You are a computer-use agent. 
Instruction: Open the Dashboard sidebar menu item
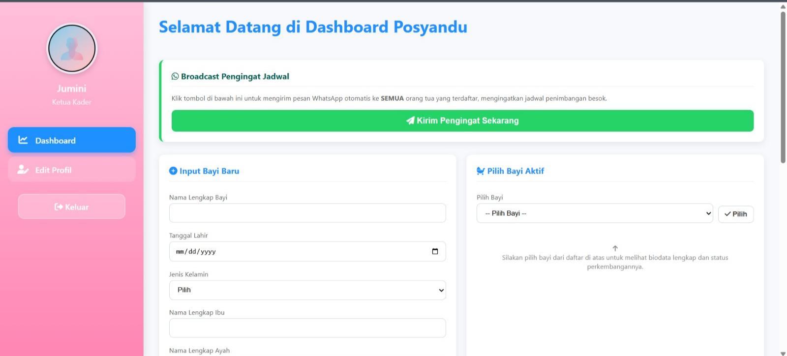(72, 140)
